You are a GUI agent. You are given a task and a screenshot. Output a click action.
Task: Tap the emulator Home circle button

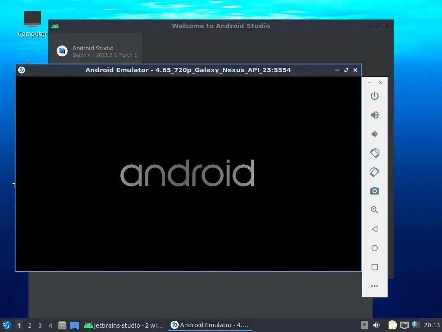pyautogui.click(x=375, y=248)
